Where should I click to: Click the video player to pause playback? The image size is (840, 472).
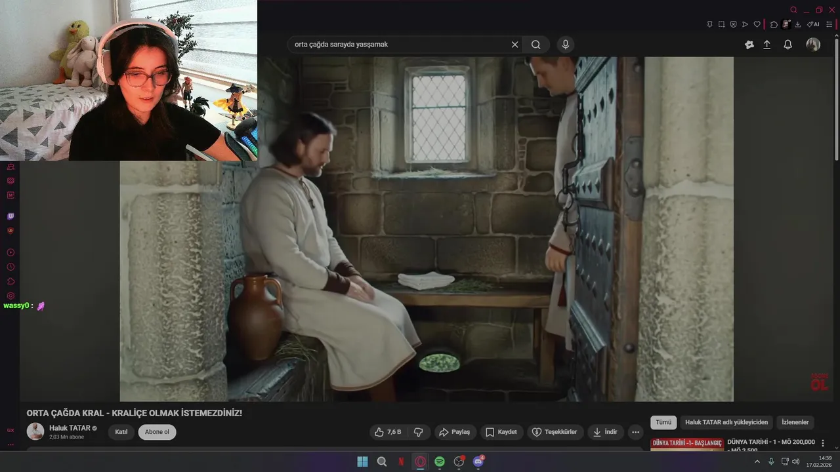427,229
